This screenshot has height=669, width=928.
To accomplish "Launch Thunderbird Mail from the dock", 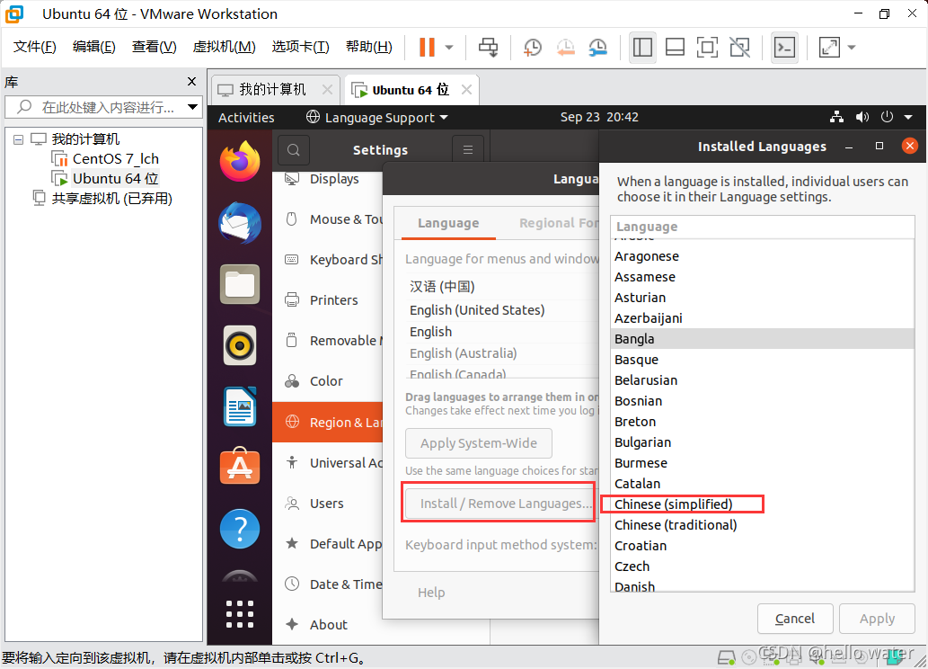I will pos(240,223).
